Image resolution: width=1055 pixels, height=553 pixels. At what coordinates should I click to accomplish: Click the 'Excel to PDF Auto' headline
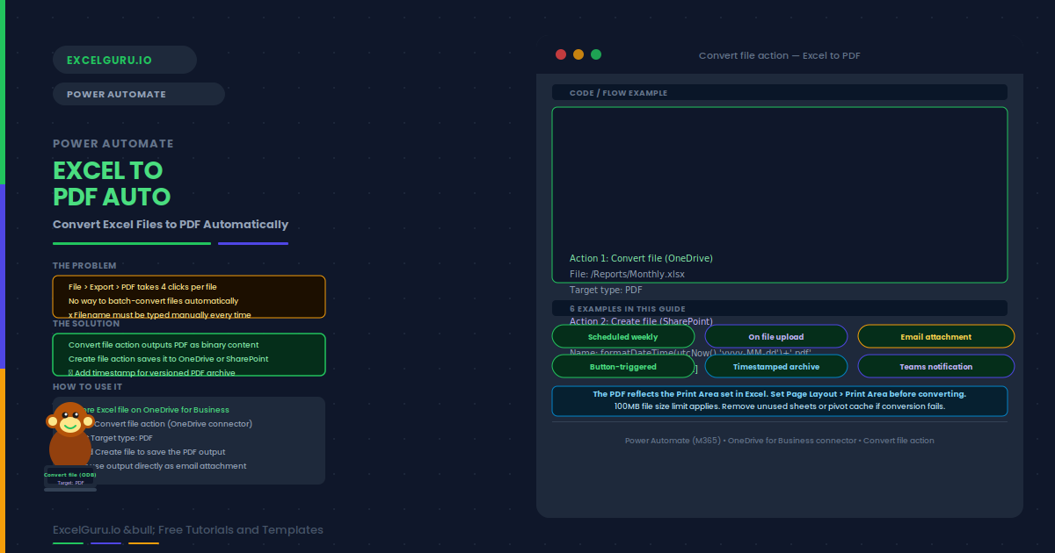pyautogui.click(x=112, y=183)
